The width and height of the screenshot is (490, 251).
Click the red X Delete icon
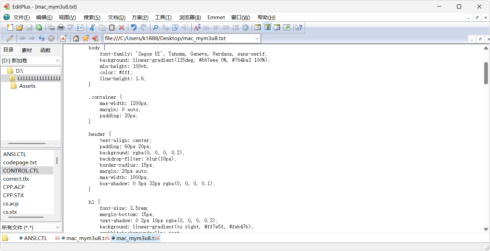point(121,28)
